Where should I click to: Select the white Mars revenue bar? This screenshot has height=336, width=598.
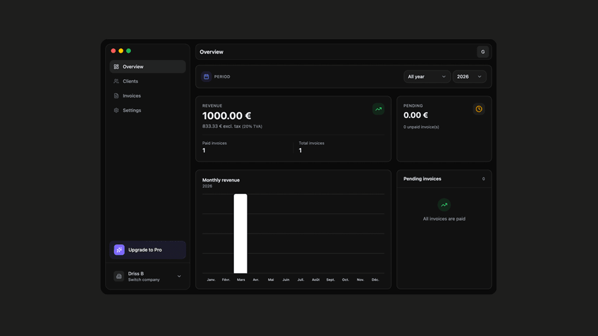point(241,233)
